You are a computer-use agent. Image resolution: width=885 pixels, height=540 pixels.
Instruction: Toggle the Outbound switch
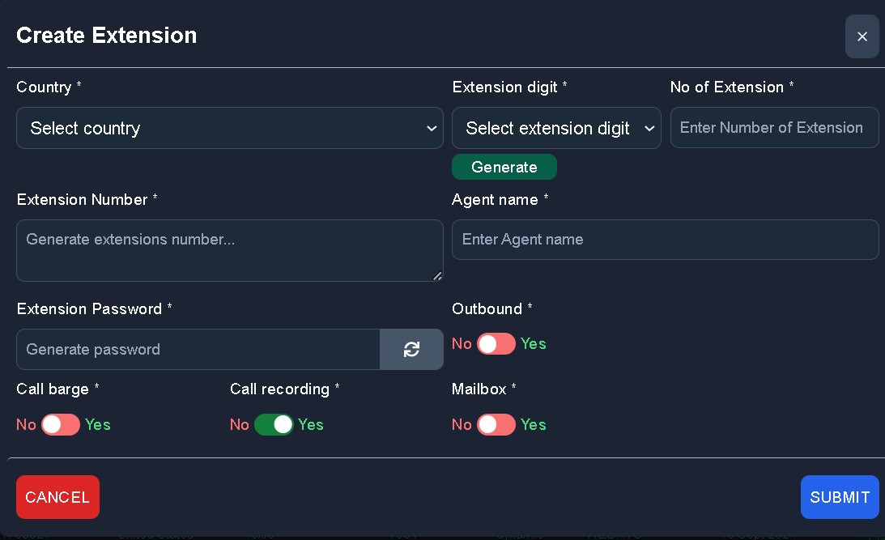(x=496, y=344)
